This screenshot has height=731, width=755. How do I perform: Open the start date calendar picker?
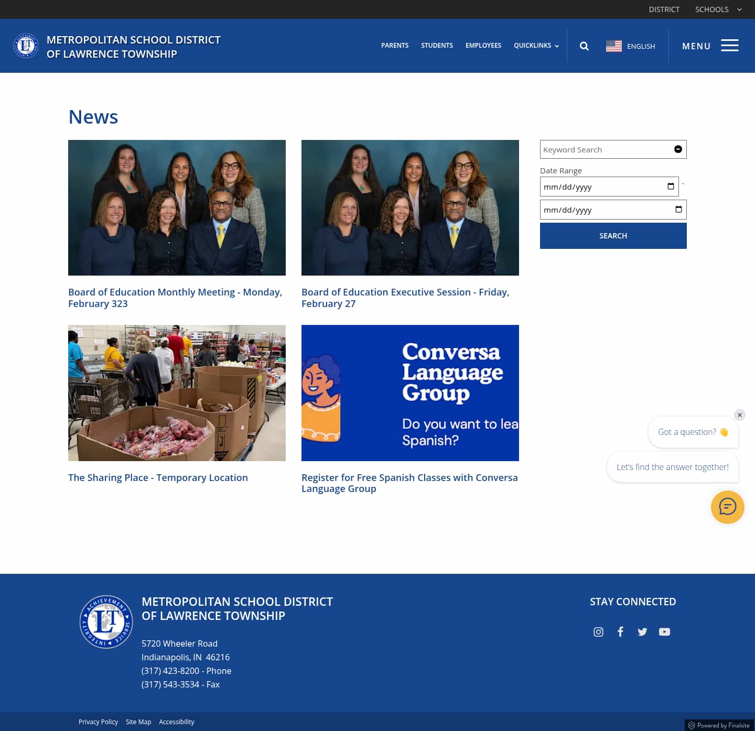[x=670, y=186]
